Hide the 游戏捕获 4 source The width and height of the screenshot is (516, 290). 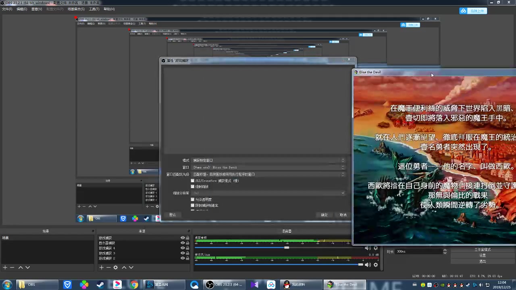click(x=183, y=248)
